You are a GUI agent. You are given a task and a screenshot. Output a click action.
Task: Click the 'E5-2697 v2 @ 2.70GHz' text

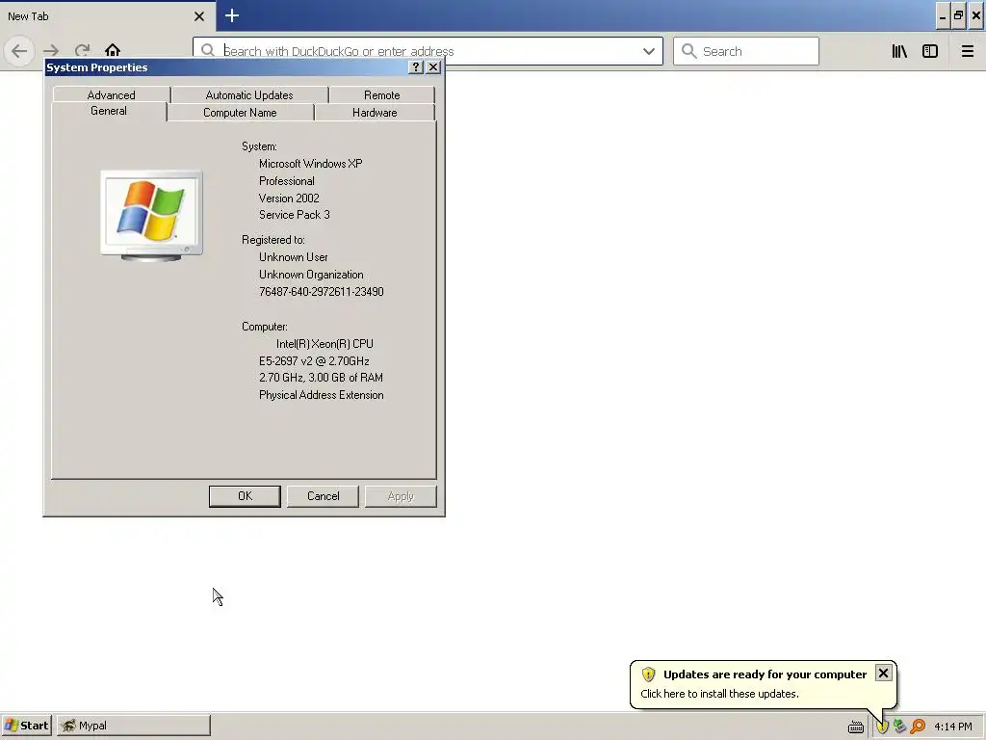(x=314, y=361)
